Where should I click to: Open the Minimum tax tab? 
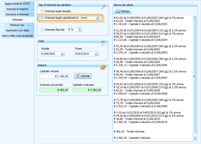(17, 25)
